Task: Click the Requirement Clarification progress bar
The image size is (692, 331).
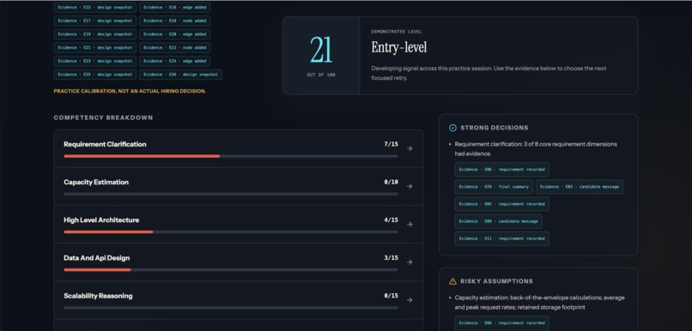Action: [x=231, y=156]
